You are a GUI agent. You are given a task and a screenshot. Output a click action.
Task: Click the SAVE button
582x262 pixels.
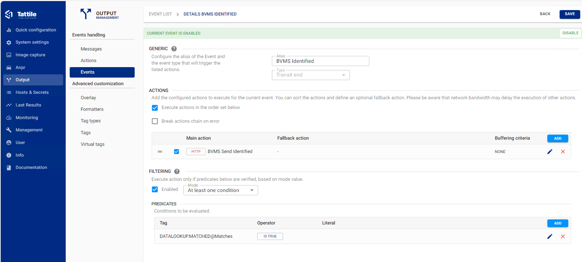click(x=570, y=14)
